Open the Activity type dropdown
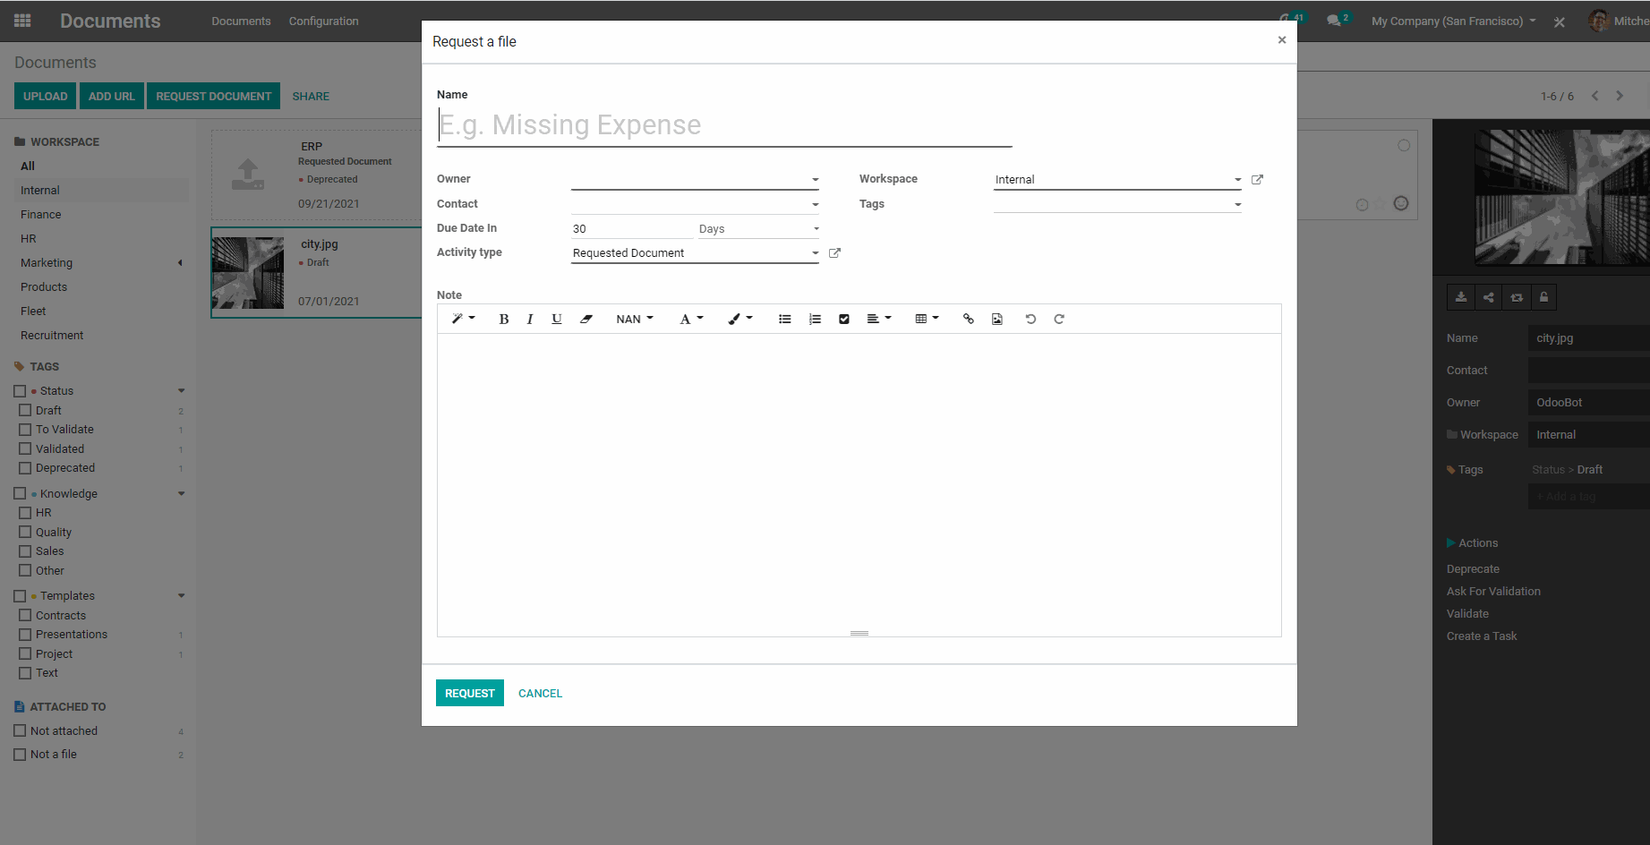The image size is (1650, 845). point(695,253)
